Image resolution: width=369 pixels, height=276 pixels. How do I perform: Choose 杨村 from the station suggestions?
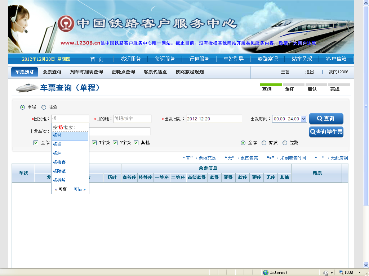(x=70, y=136)
